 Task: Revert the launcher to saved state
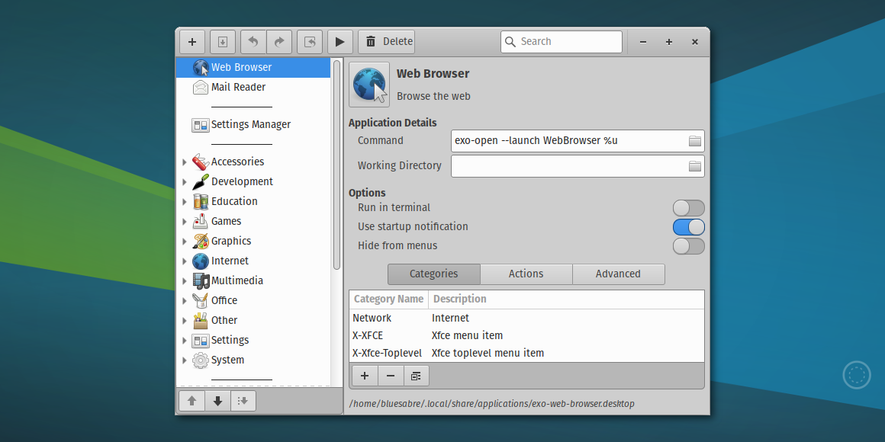pyautogui.click(x=310, y=42)
